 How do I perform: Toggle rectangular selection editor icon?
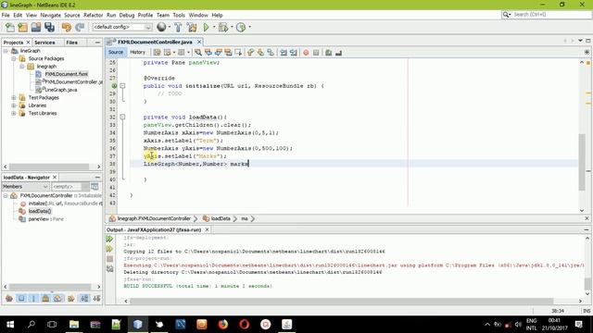pos(238,53)
